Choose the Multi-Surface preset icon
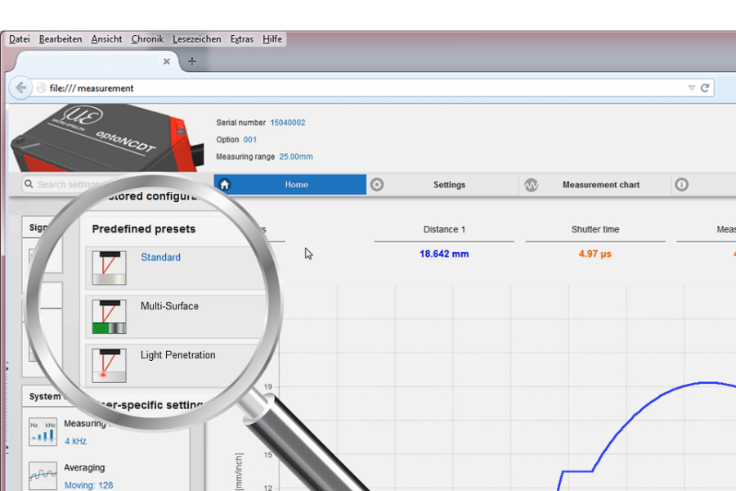 point(109,317)
